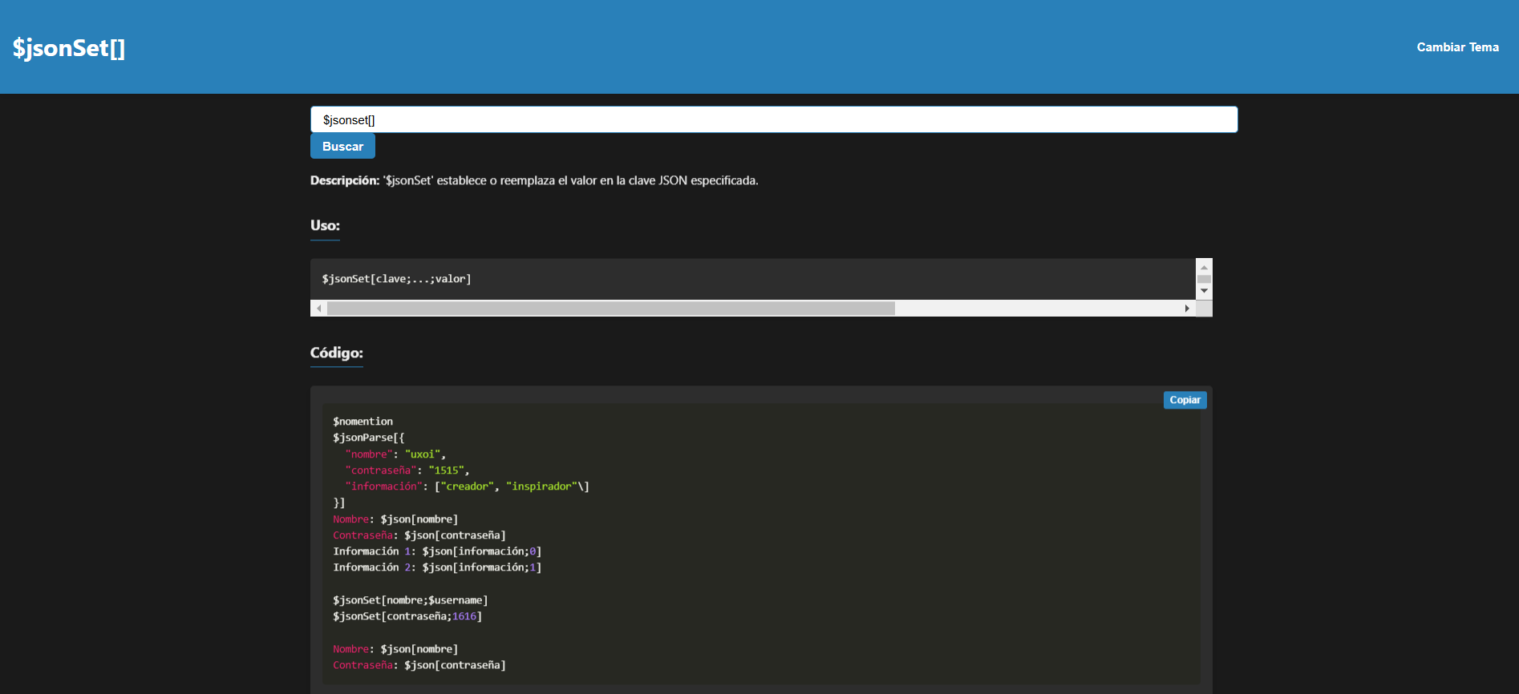Screen dimensions: 1519x694
Task: Click the Uso: heading
Action: (325, 225)
